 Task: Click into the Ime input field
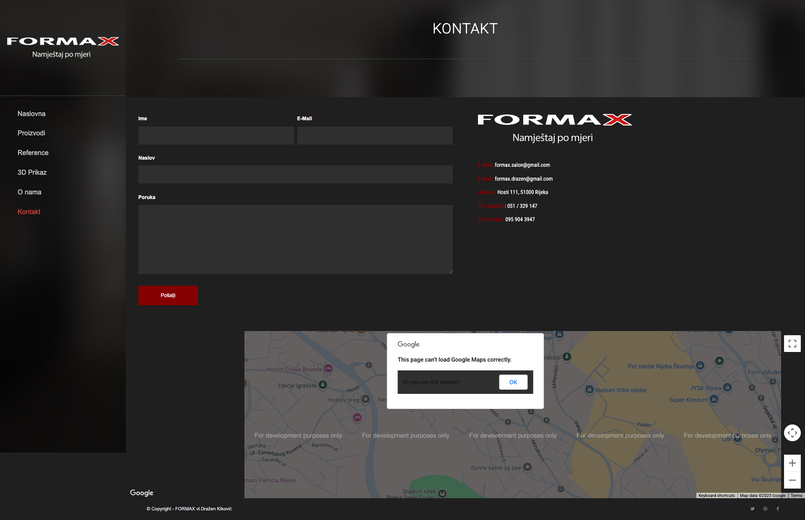(216, 135)
